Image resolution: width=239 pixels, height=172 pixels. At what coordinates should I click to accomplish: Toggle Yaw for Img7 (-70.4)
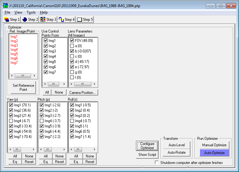click(11, 137)
